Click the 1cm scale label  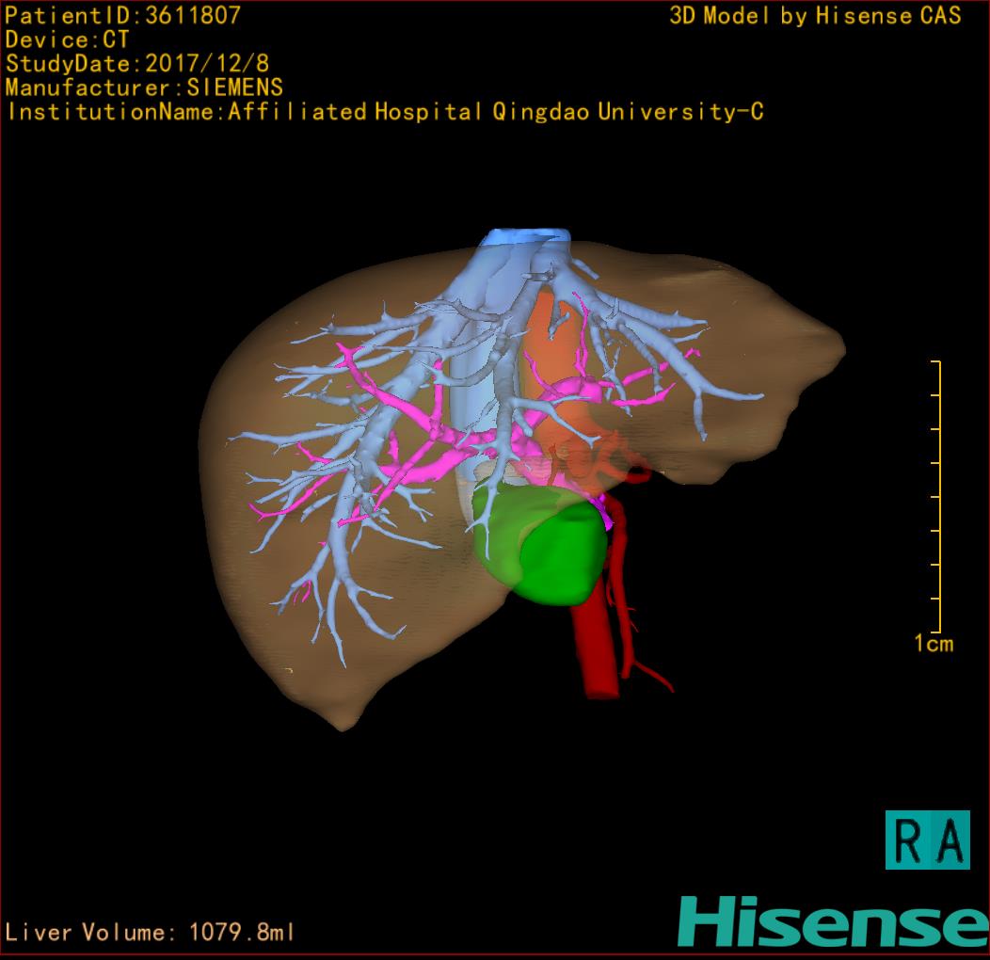(x=934, y=644)
